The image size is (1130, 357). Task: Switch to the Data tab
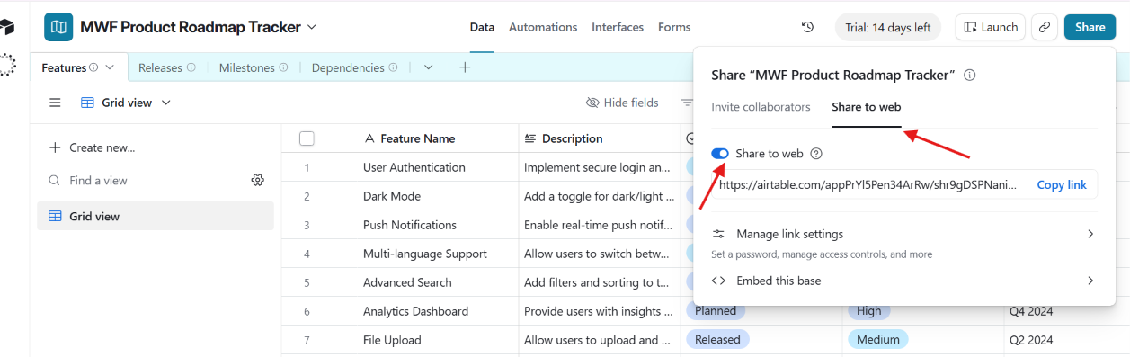click(x=482, y=27)
